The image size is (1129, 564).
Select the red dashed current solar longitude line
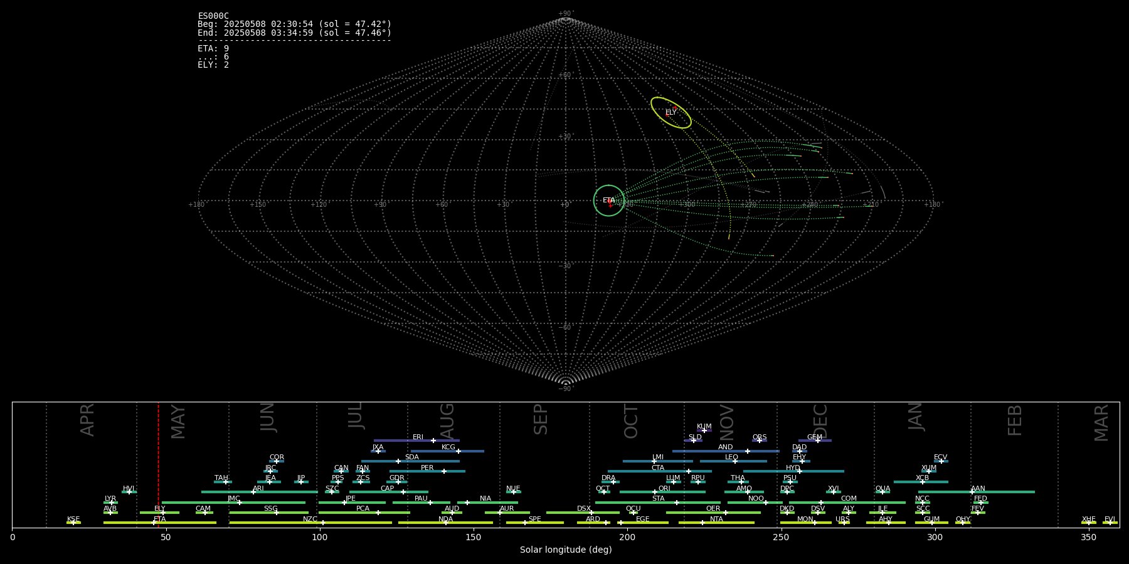[x=158, y=464]
